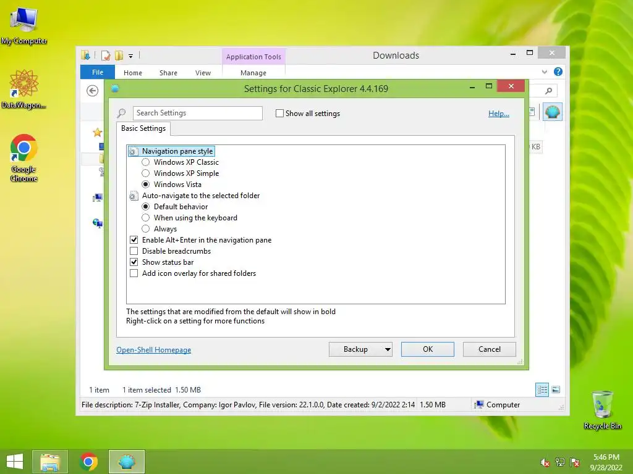Open the Open-Shell Homepage link
The height and width of the screenshot is (474, 633).
click(154, 350)
